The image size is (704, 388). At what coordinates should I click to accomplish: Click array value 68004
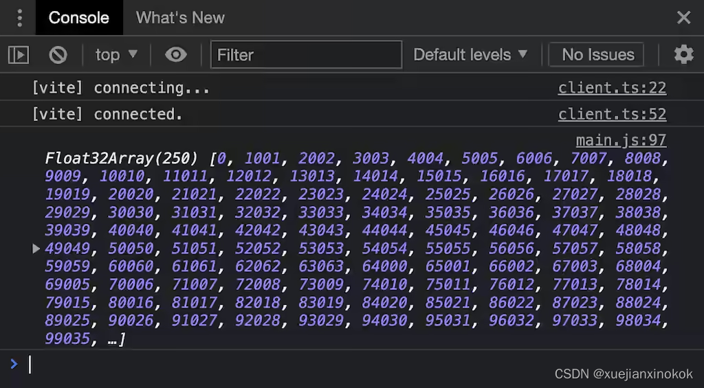638,266
